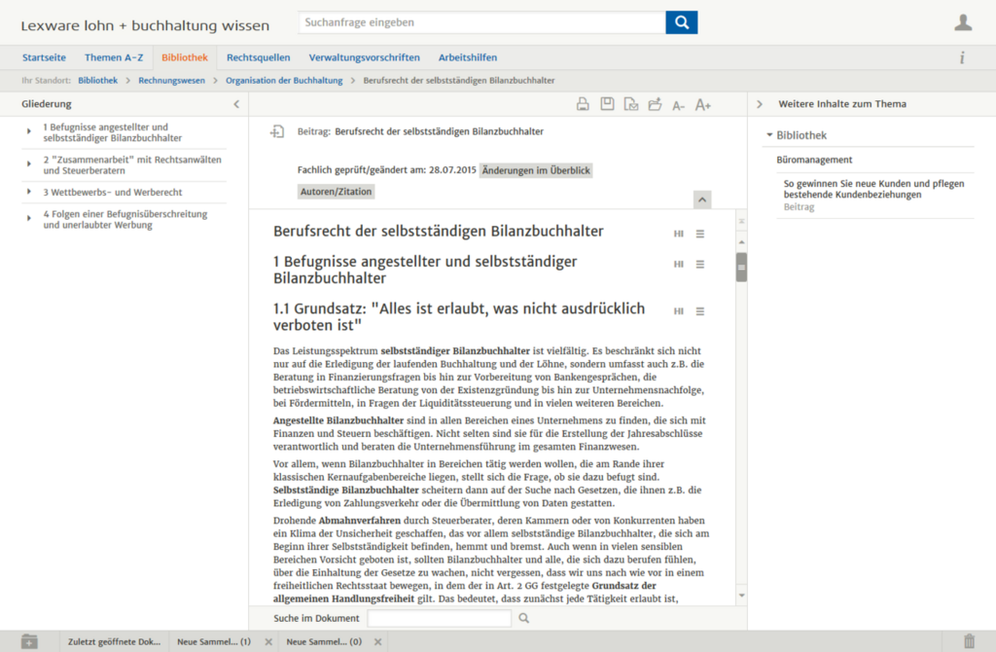This screenshot has width=996, height=652.
Task: Open the Verwaltungsvorschriften tab
Action: (364, 57)
